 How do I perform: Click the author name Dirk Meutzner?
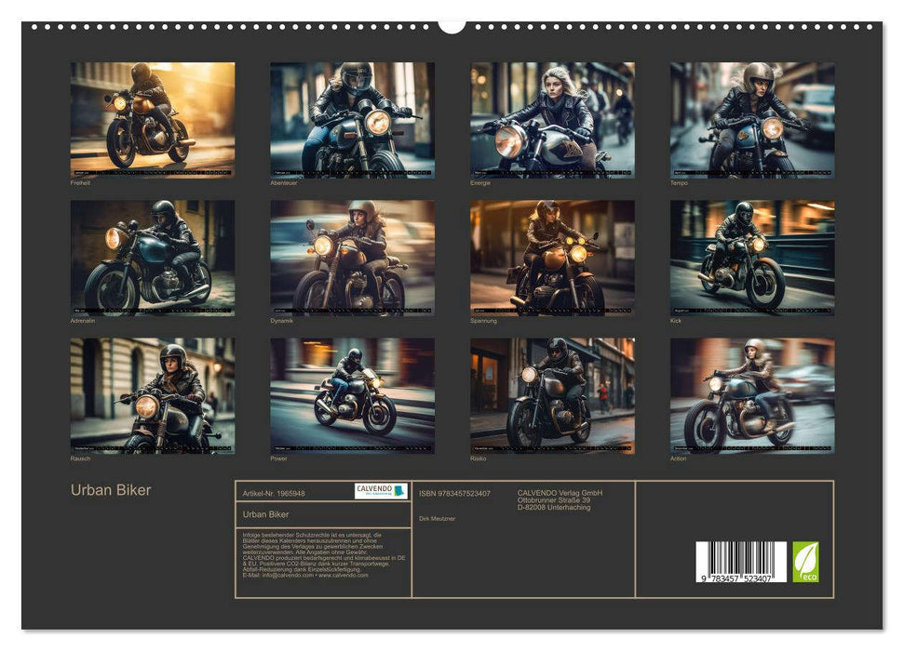[x=436, y=519]
